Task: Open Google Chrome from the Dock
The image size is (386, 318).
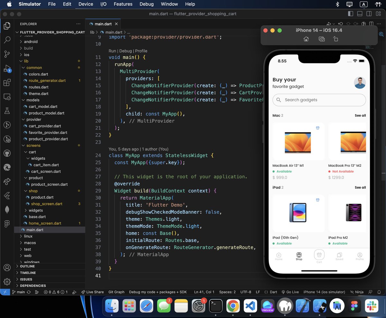Action: (x=233, y=305)
